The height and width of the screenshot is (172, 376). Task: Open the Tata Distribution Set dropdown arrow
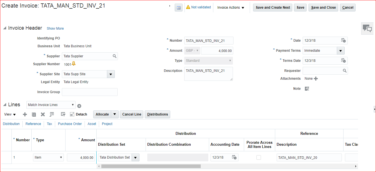click(x=135, y=157)
